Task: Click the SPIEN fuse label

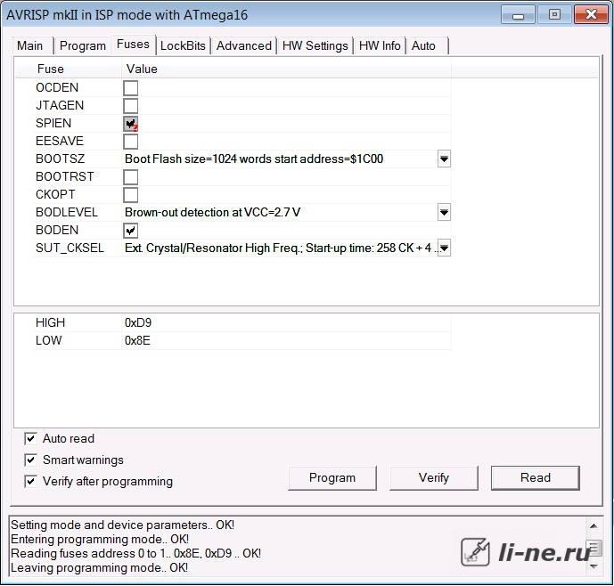Action: coord(53,123)
